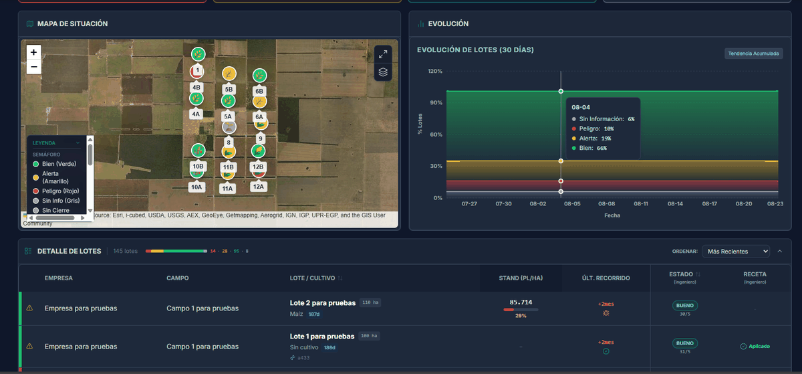This screenshot has width=802, height=374.
Task: Click the legend vertical scrollbar thumb
Action: [90, 156]
